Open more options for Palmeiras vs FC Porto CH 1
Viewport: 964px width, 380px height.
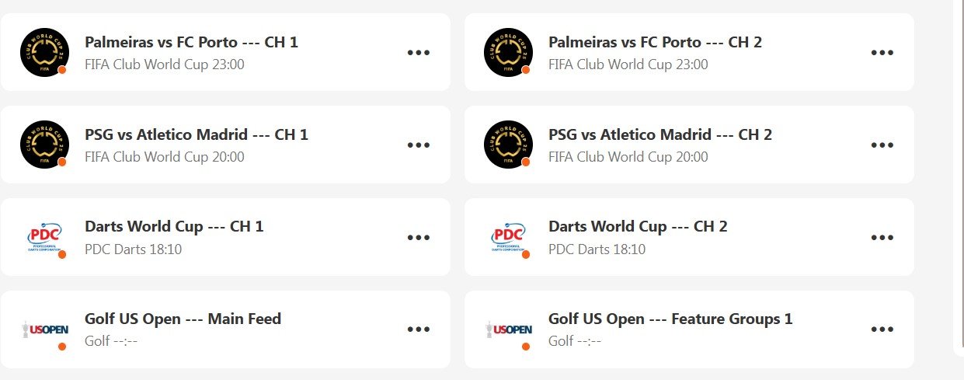419,53
